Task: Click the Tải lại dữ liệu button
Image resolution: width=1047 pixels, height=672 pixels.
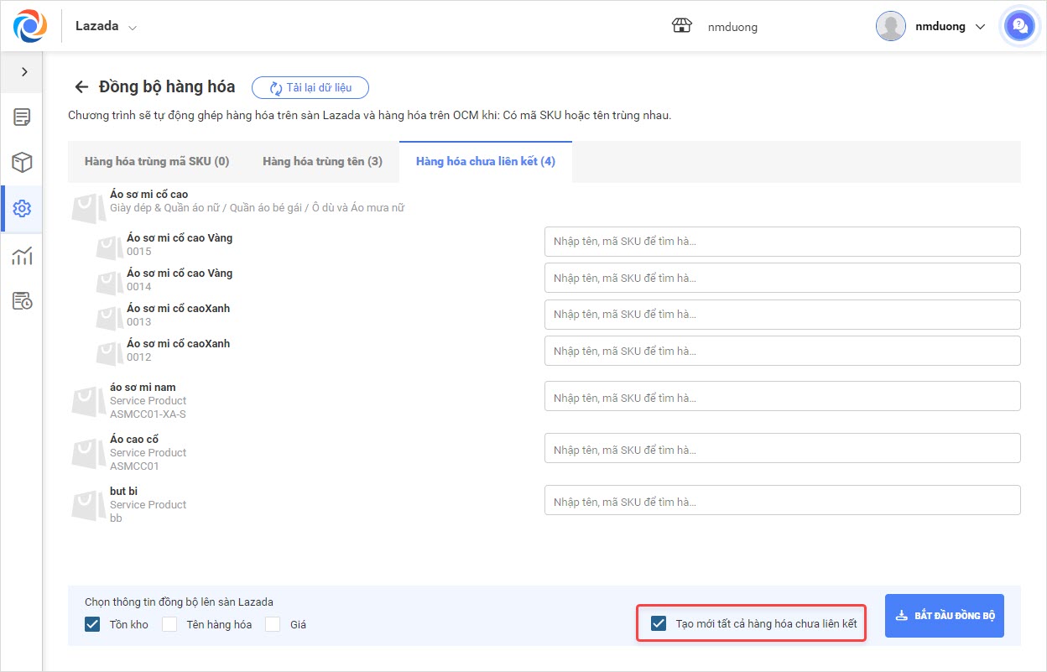Action: pyautogui.click(x=310, y=88)
